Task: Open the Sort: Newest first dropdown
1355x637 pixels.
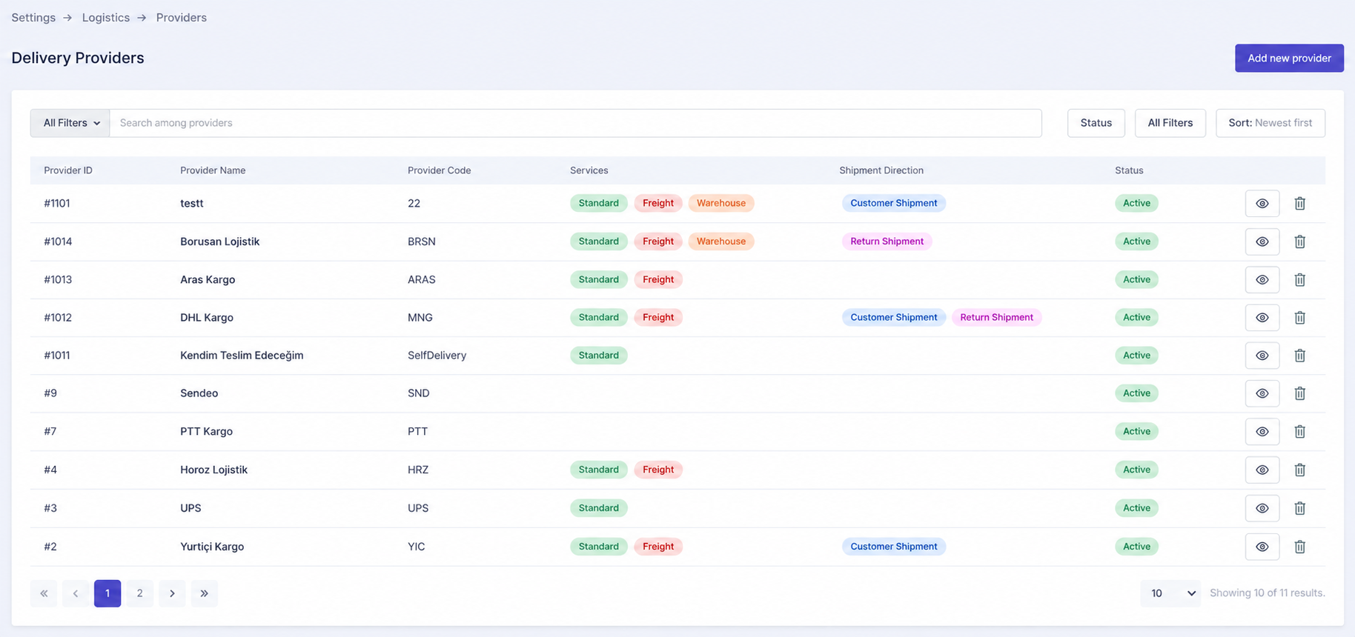Action: pyautogui.click(x=1270, y=123)
